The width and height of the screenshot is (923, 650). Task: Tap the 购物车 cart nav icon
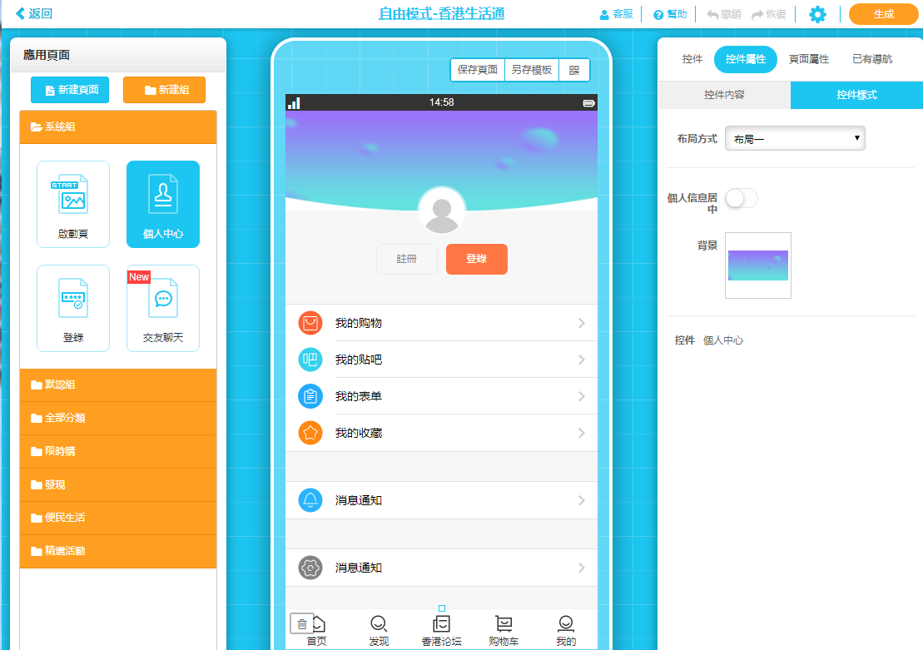click(x=504, y=623)
